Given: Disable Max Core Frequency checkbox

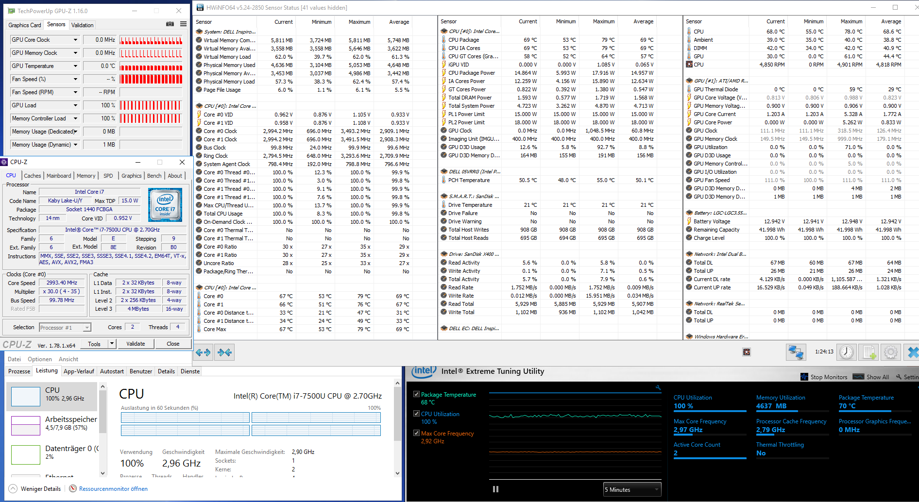Looking at the screenshot, I should click(416, 433).
